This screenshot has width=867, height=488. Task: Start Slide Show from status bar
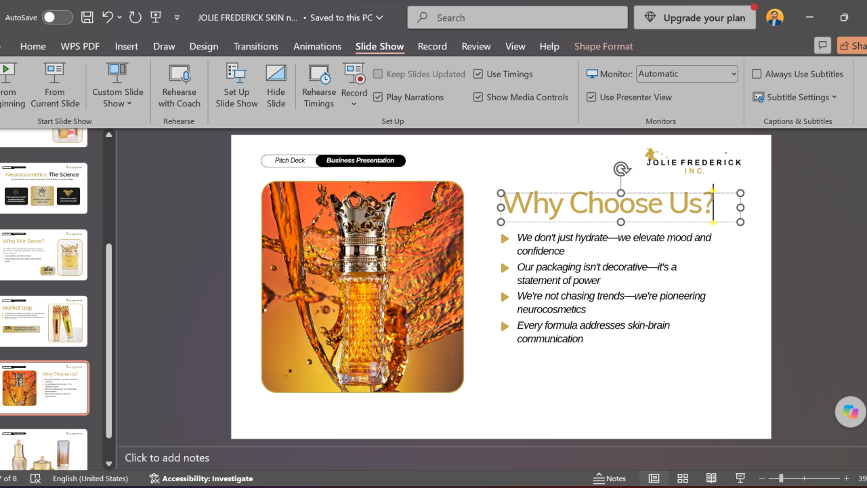740,478
